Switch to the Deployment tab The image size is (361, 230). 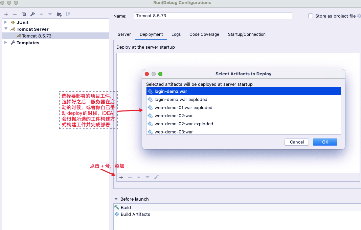tap(151, 34)
